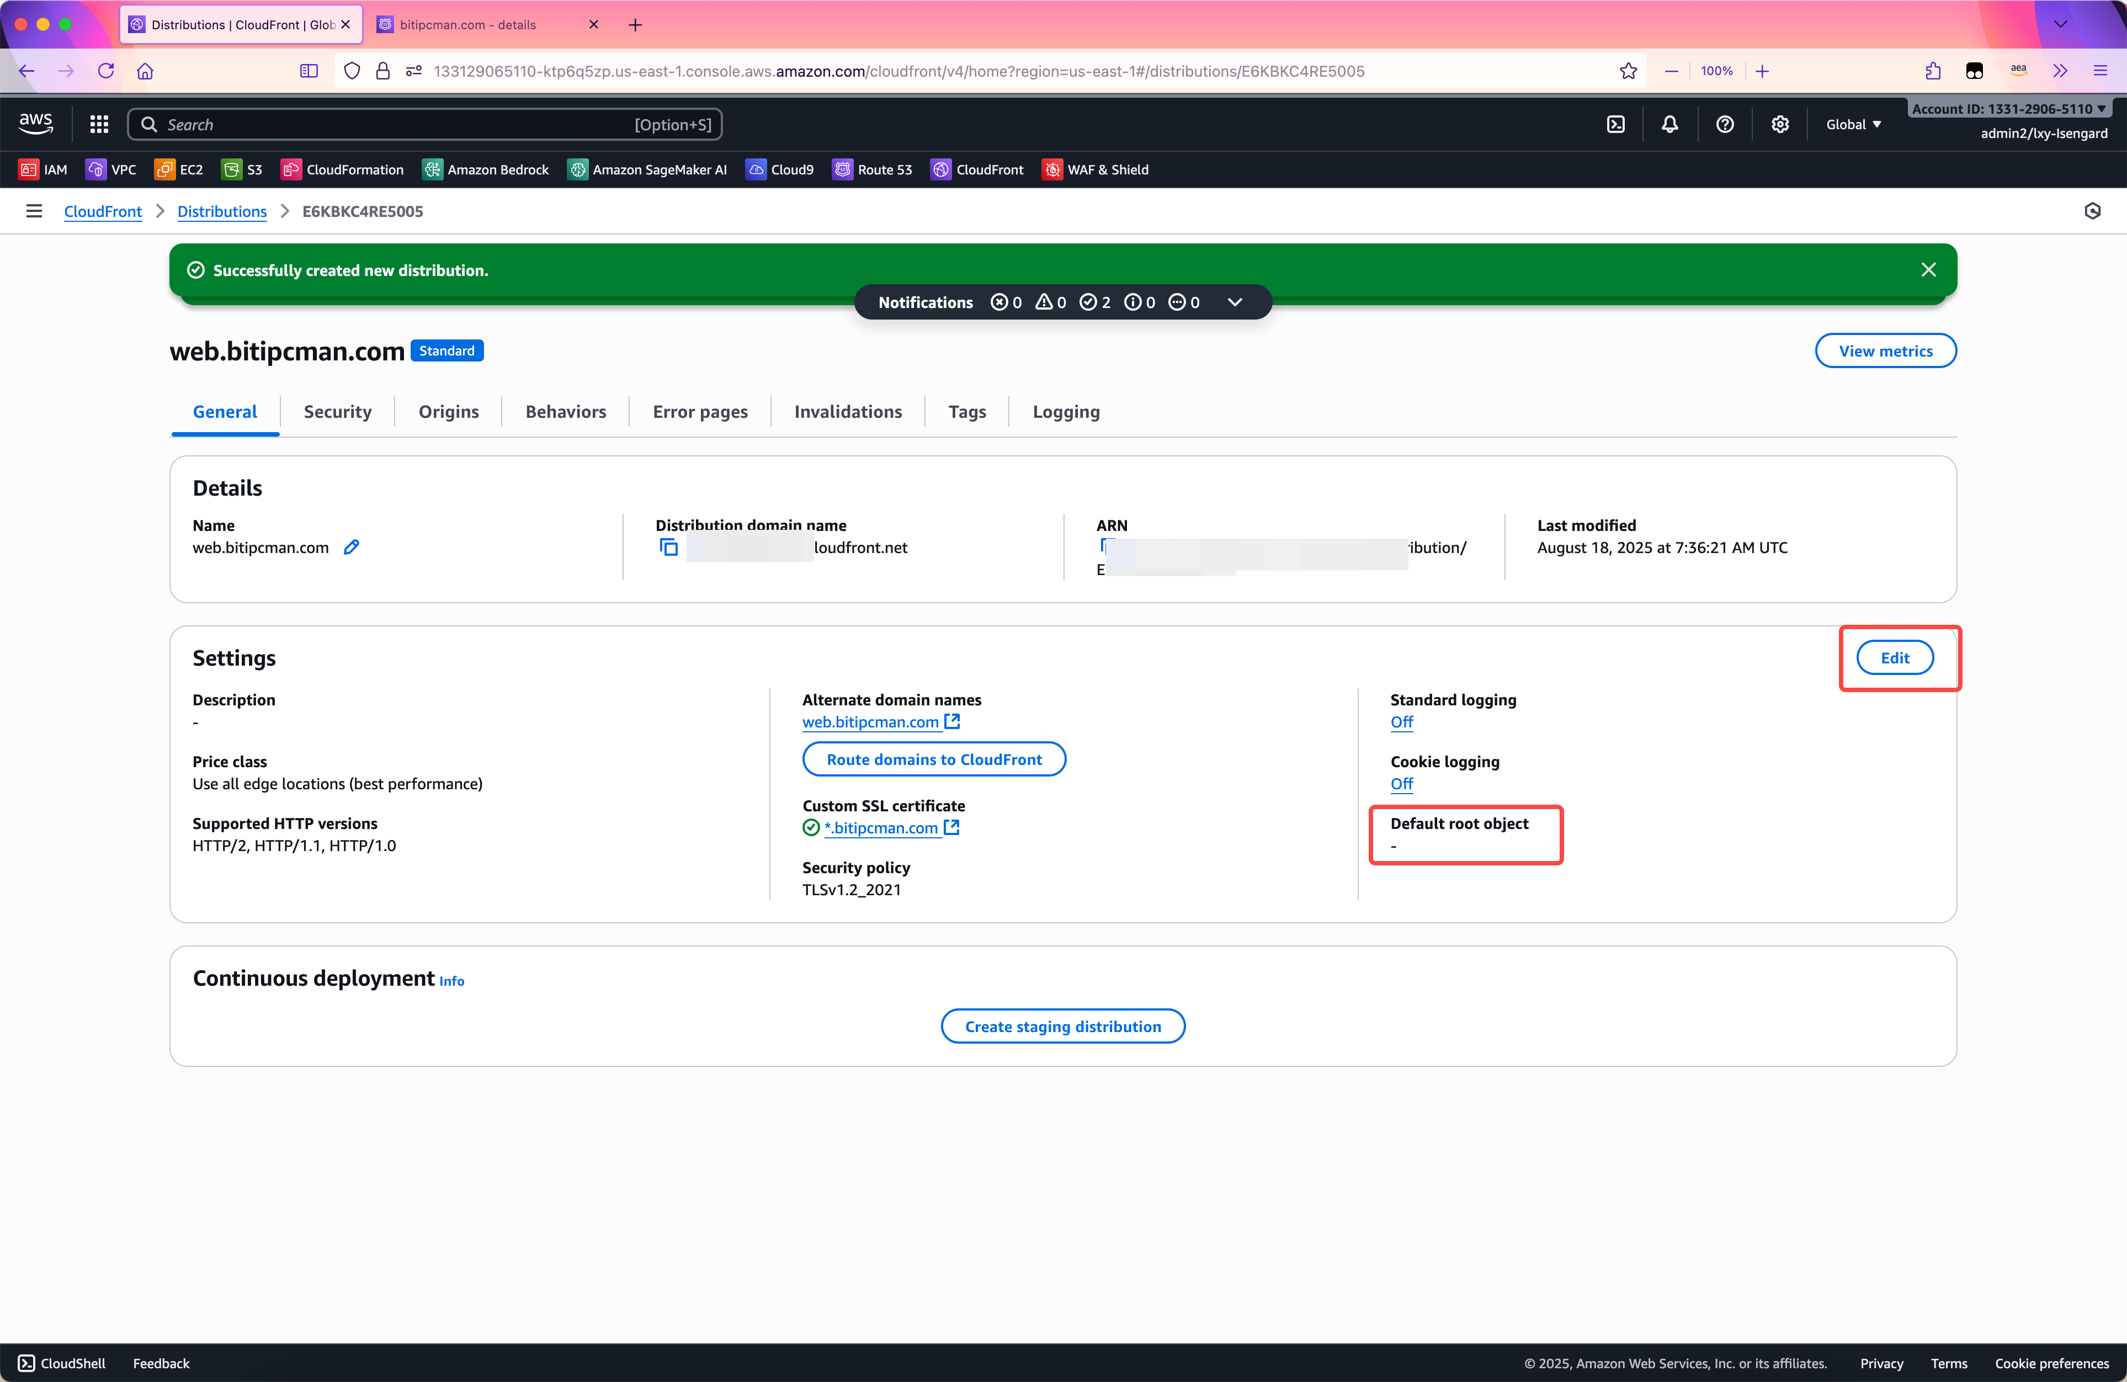Screen dimensions: 2127x1382
Task: Open the help question mark icon
Action: click(1724, 124)
